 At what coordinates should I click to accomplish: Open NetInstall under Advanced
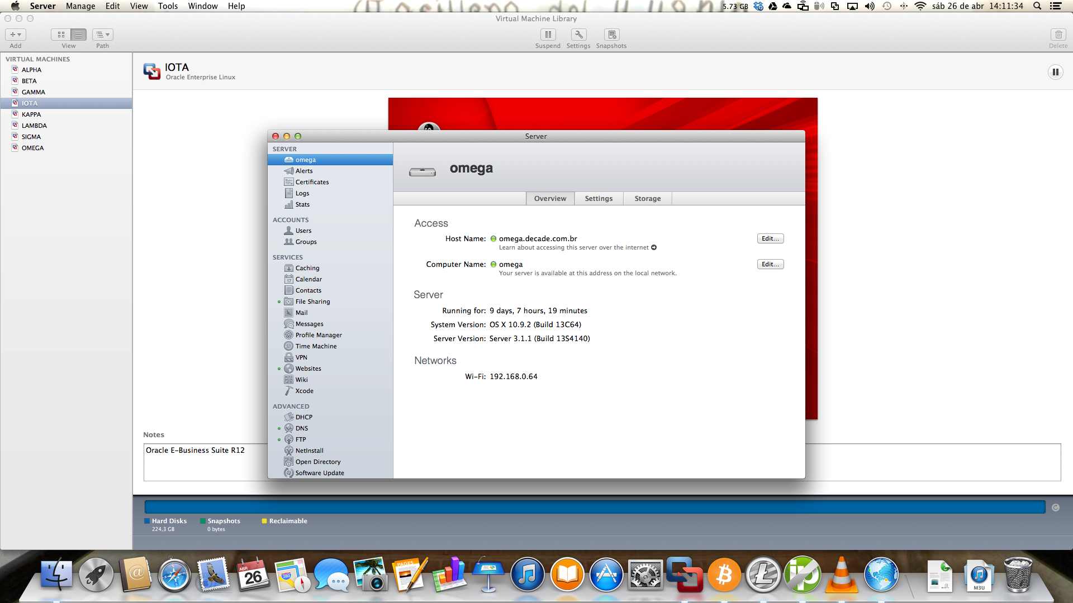tap(330, 451)
